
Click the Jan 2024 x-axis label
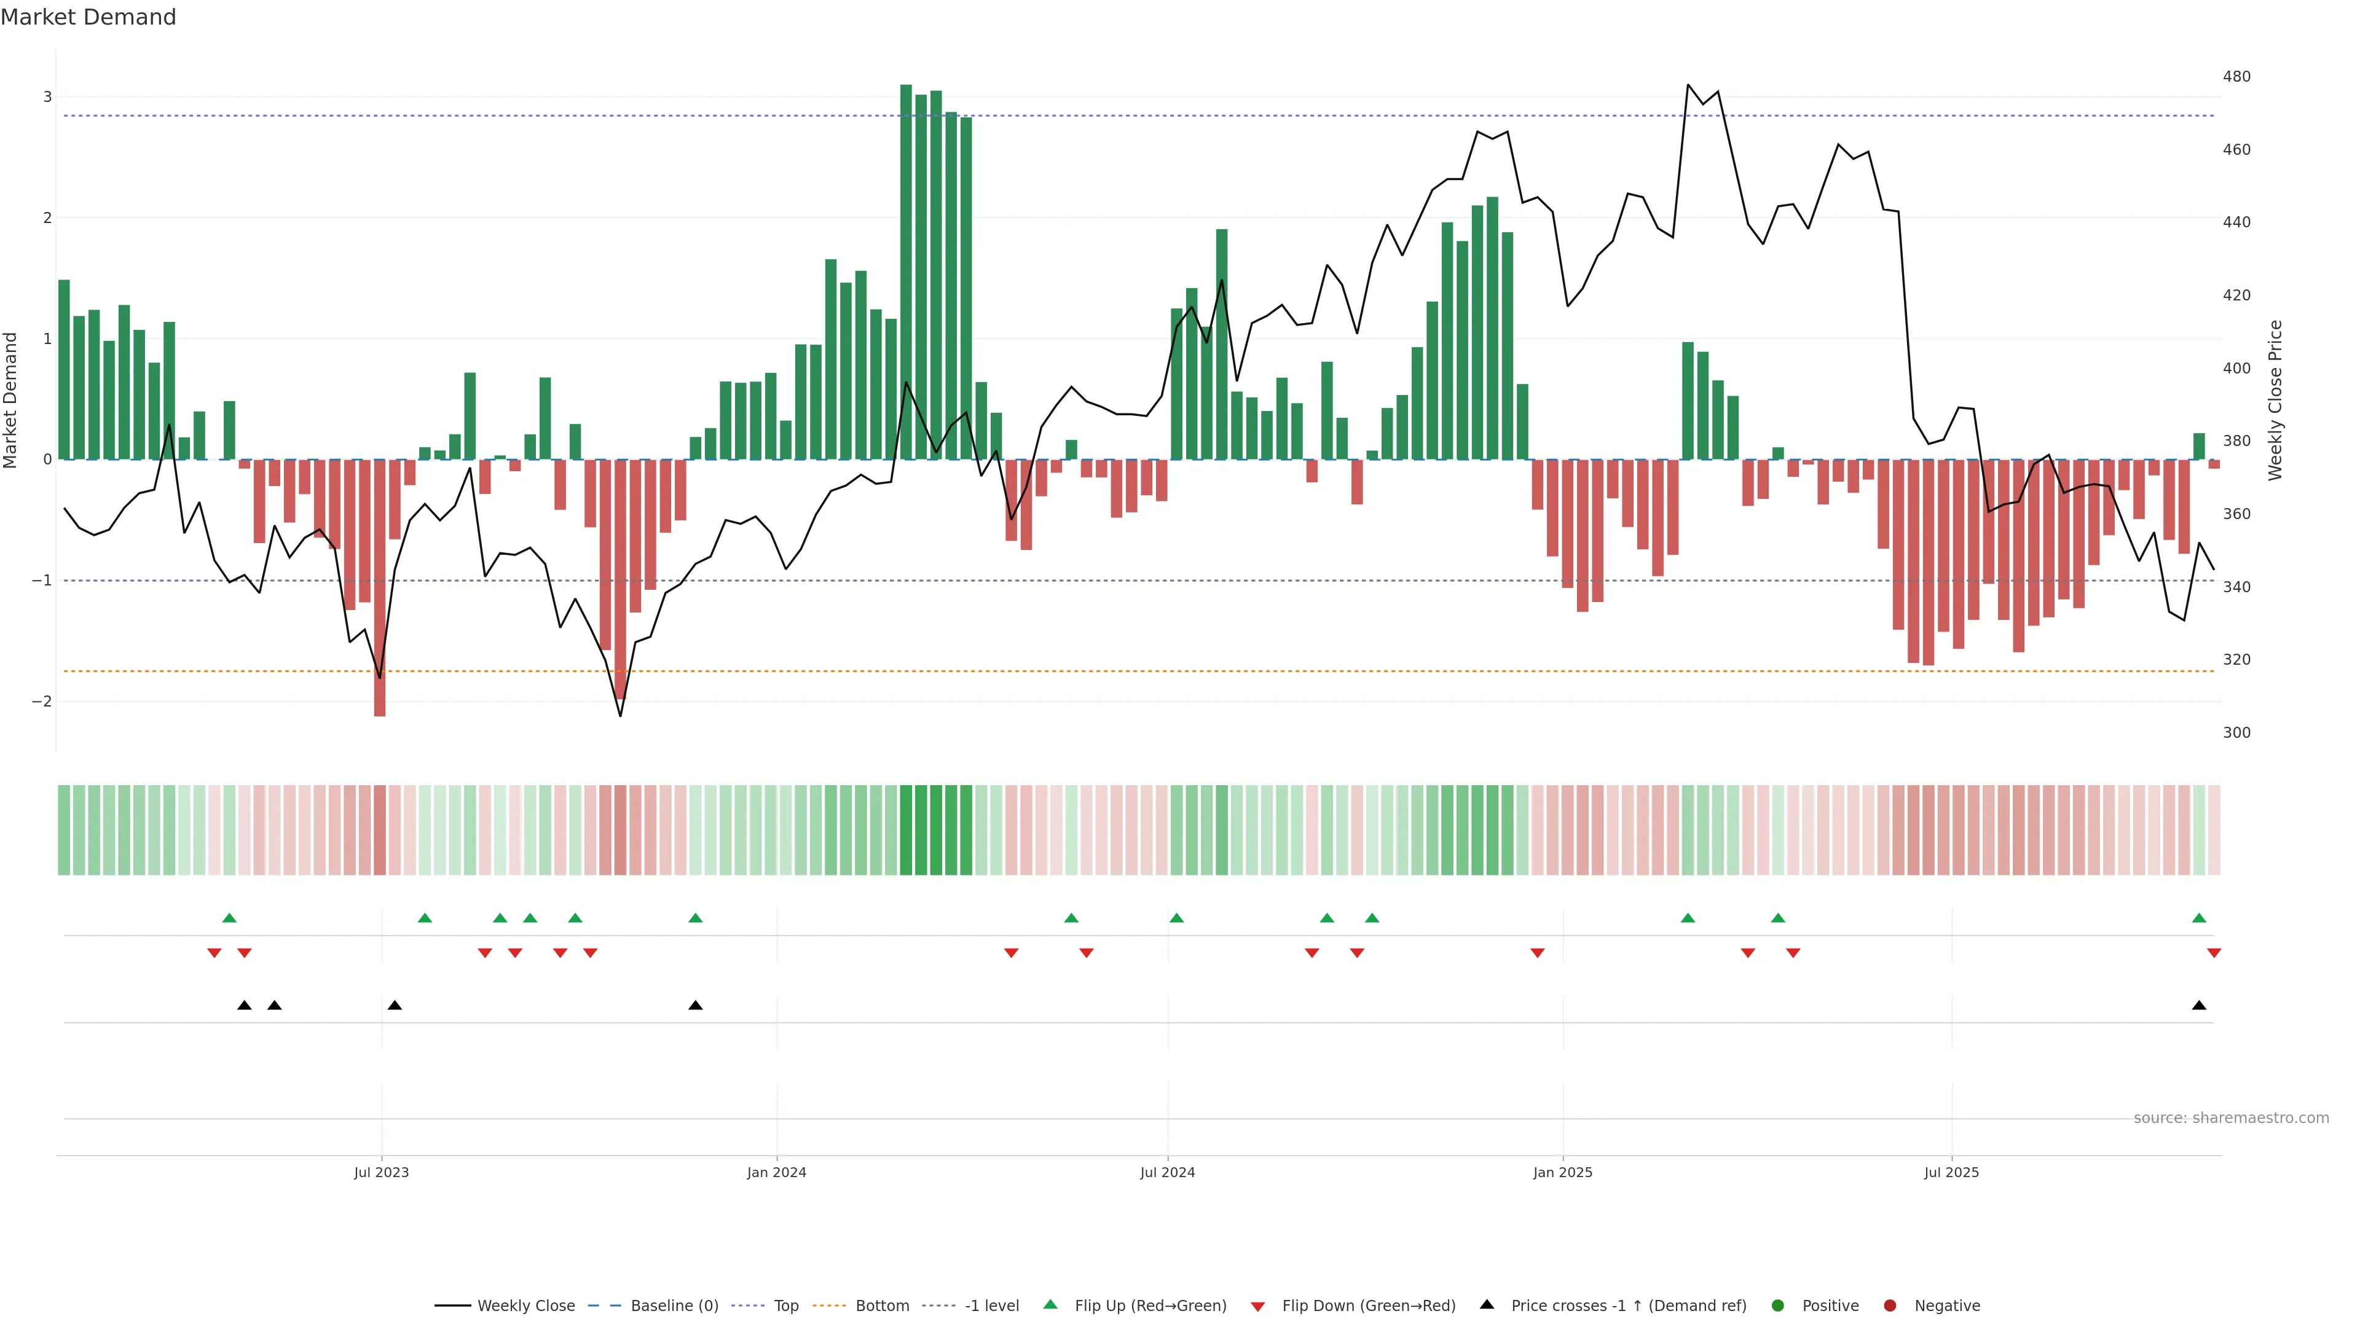coord(776,1172)
